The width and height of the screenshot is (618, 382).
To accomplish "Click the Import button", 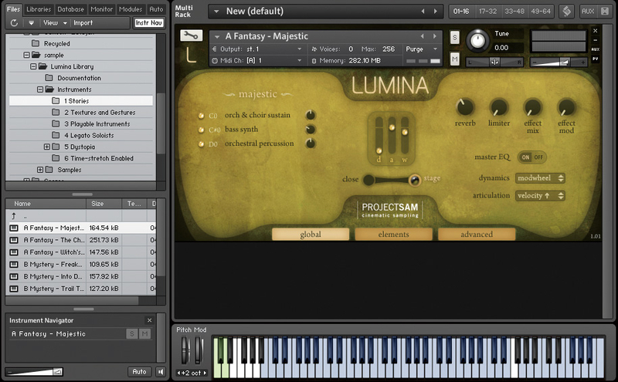I will click(x=83, y=23).
